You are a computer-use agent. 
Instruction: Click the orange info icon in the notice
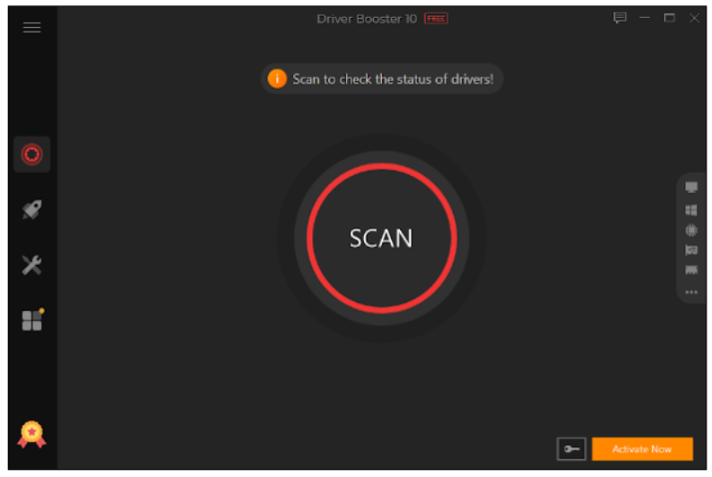tap(277, 79)
